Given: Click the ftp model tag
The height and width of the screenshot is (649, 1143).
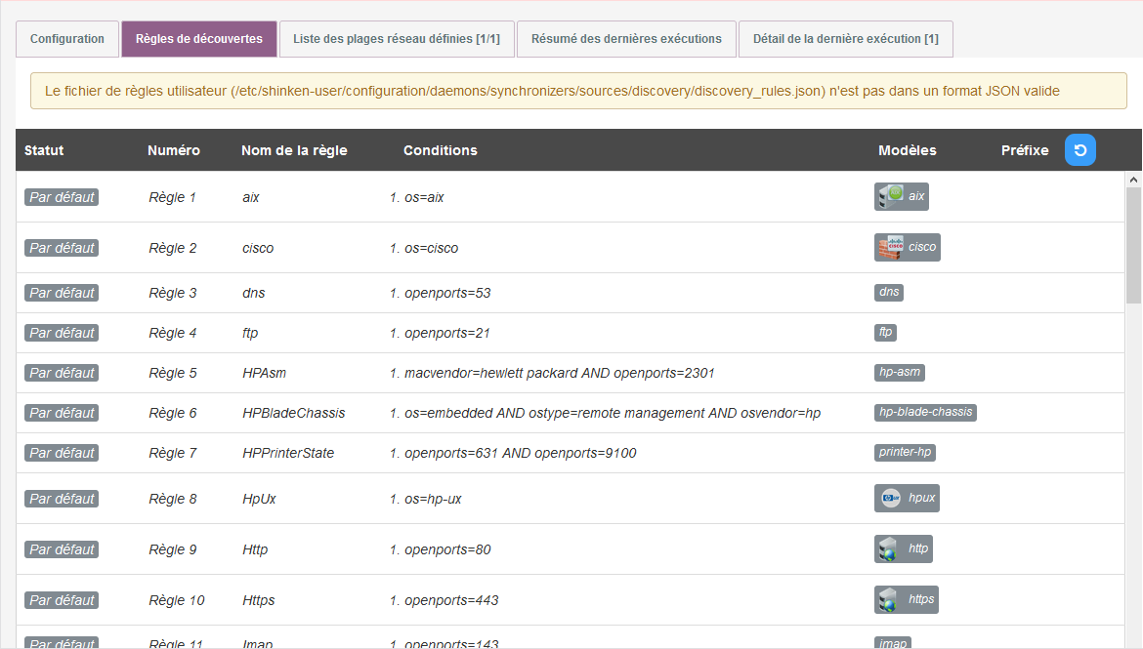Looking at the screenshot, I should (x=885, y=333).
